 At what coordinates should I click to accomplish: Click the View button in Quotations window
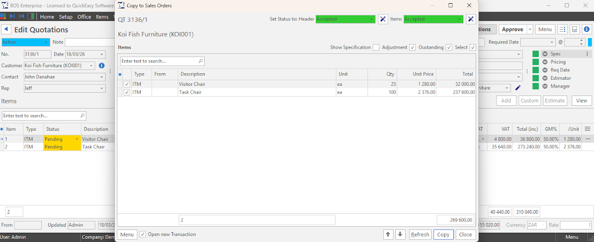[582, 101]
